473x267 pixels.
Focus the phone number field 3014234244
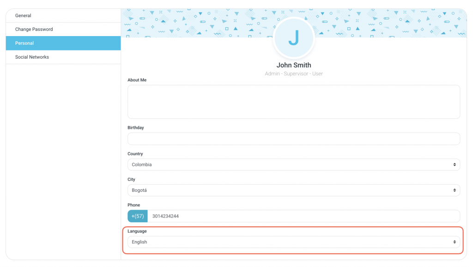pyautogui.click(x=303, y=216)
